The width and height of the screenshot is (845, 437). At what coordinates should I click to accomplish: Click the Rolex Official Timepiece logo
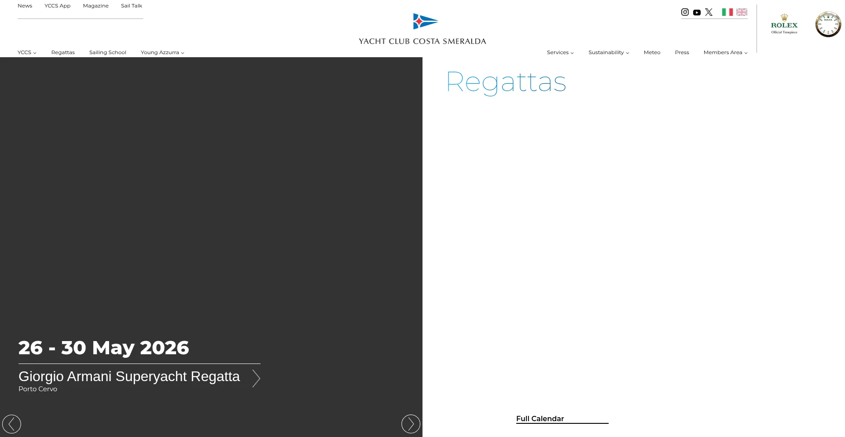click(x=784, y=24)
